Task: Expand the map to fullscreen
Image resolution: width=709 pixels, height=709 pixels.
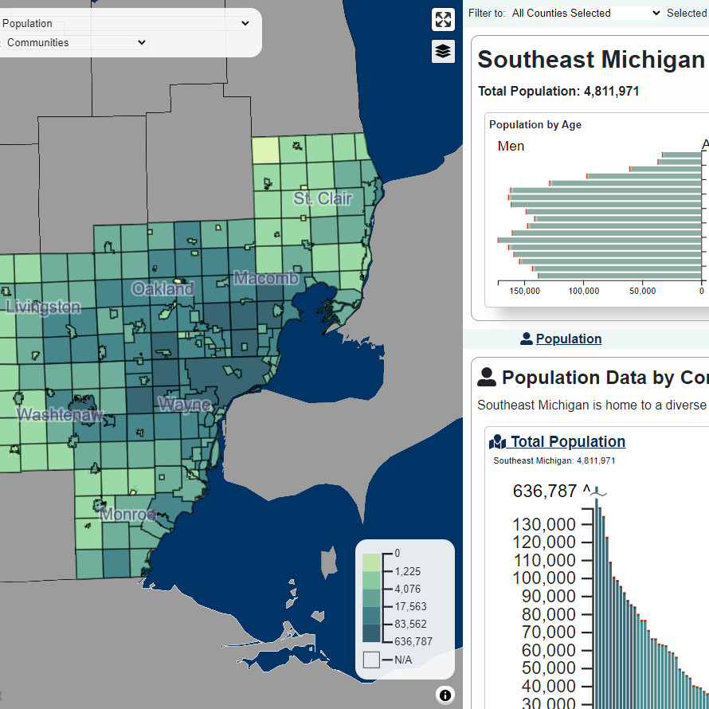Action: [443, 19]
